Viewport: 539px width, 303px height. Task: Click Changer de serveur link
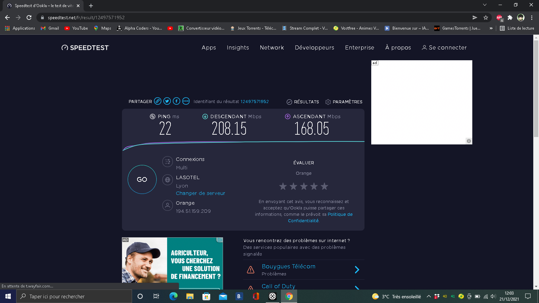200,193
